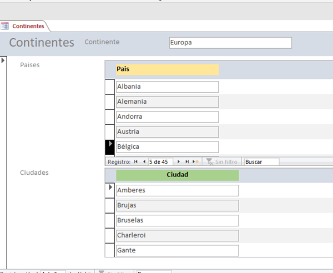Select the Continentes form tab
Image resolution: width=333 pixels, height=273 pixels.
[x=25, y=26]
